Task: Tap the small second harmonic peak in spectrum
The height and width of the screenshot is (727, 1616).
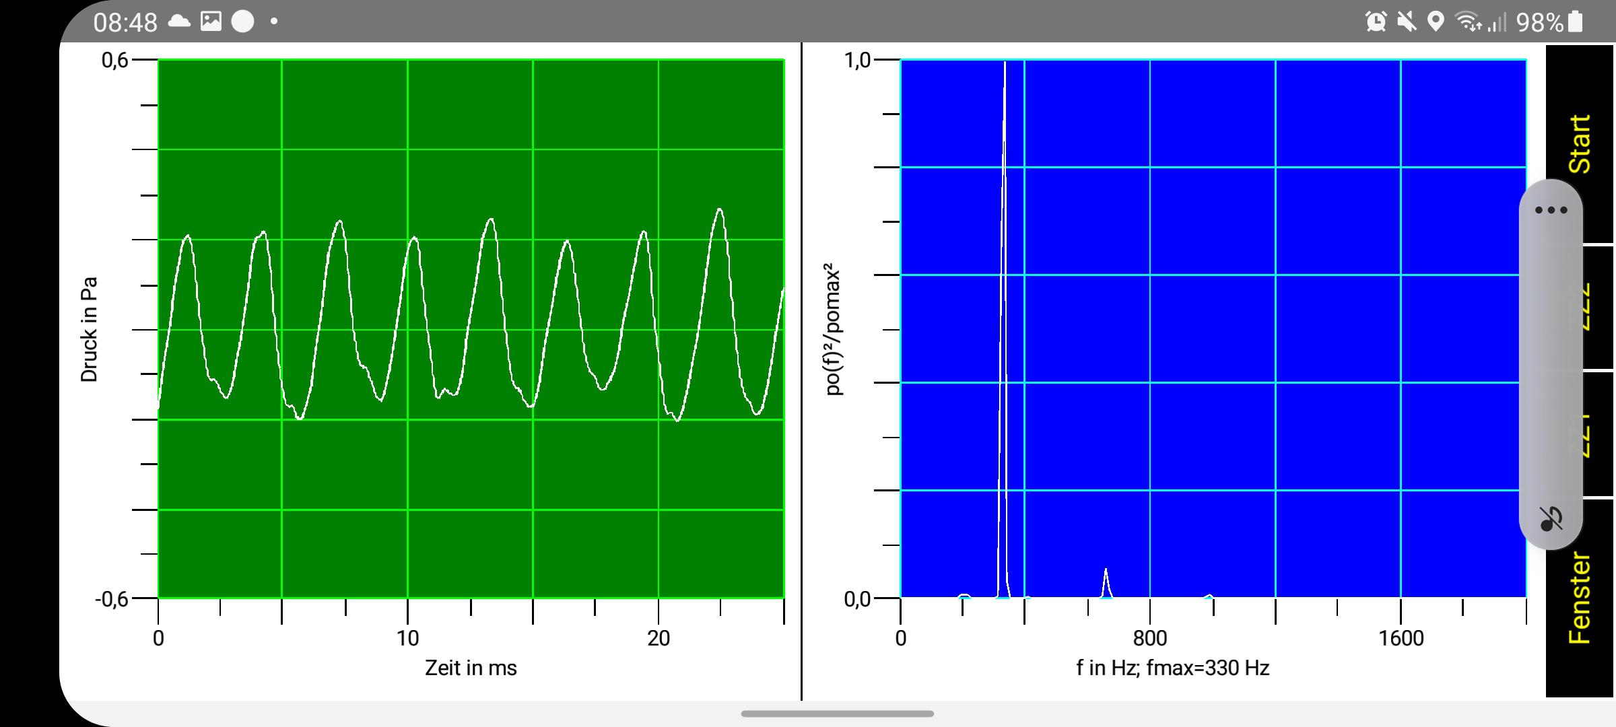Action: coord(1106,583)
